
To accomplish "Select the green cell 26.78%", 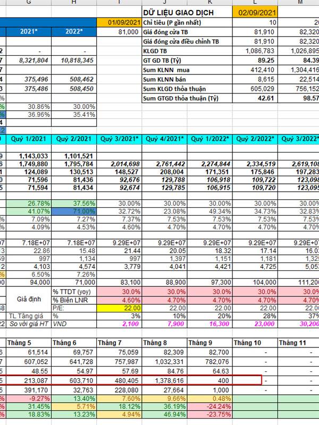I will point(29,203).
